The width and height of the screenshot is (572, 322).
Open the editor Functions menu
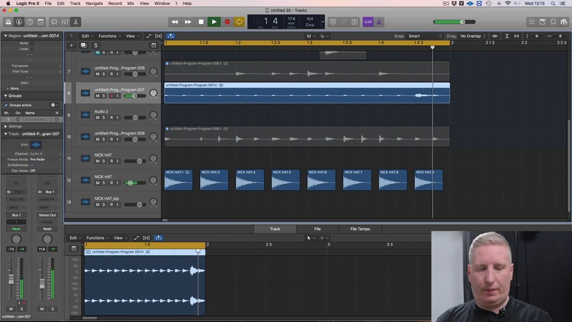tap(97, 238)
